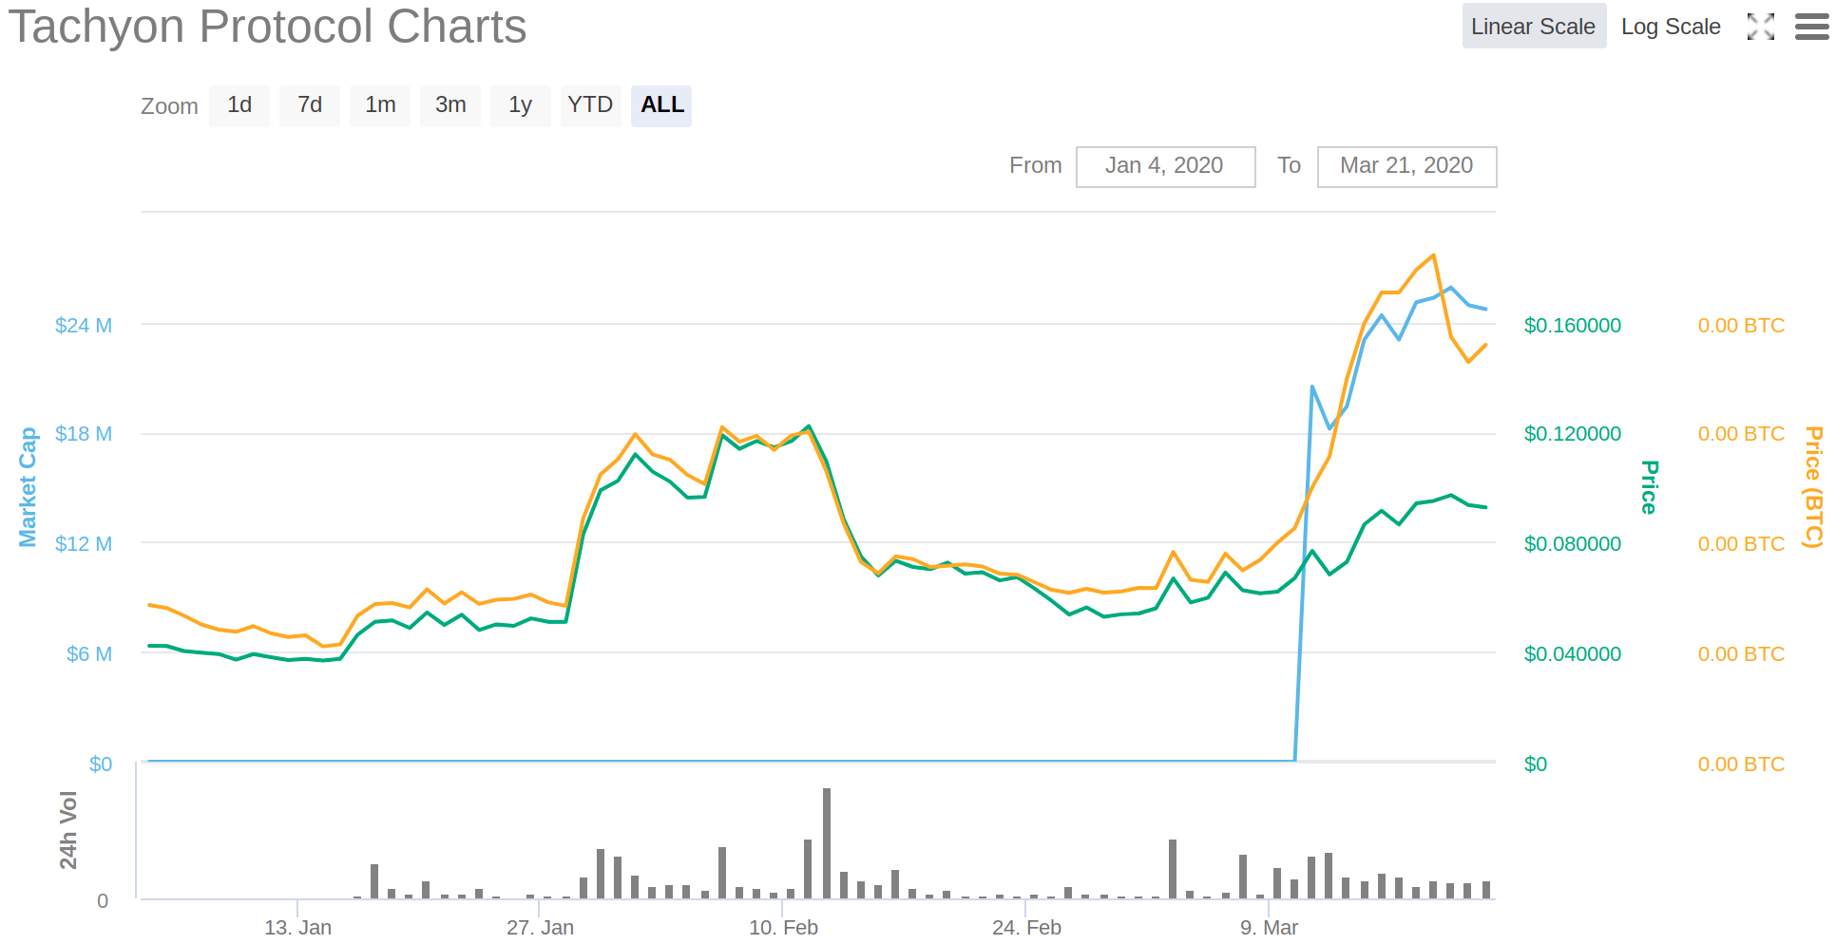This screenshot has height=944, width=1836.
Task: Click the 24h Vol axis label
Action: (68, 830)
